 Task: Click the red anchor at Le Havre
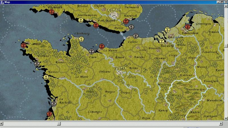coord(102,46)
